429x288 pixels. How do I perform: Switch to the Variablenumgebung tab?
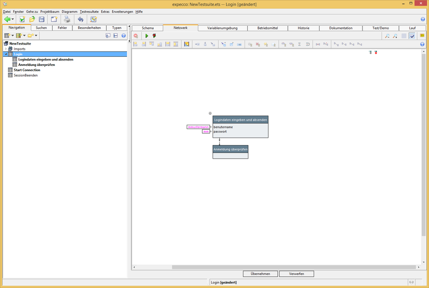pos(222,28)
